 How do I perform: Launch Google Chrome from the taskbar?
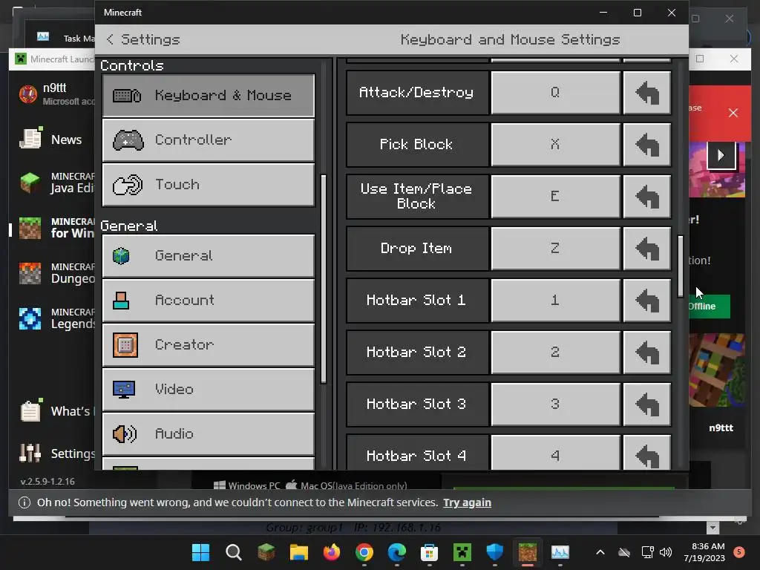[x=364, y=552]
